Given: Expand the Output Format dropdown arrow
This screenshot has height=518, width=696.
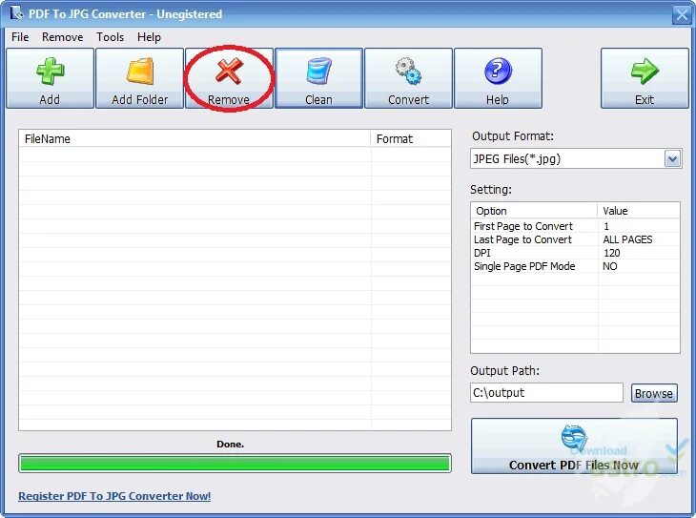Looking at the screenshot, I should coord(672,158).
